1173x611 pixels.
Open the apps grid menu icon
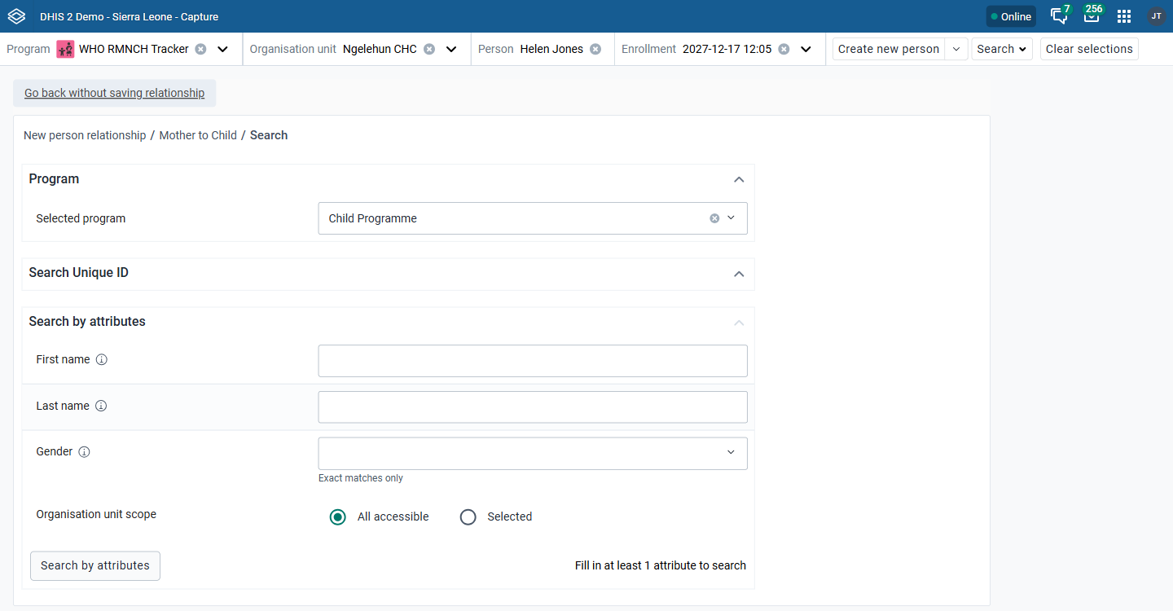pyautogui.click(x=1124, y=16)
